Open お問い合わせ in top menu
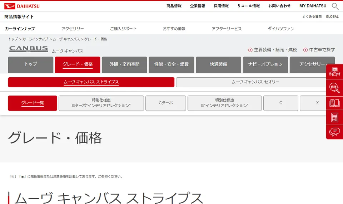Screen dimensions: 343x204 pyautogui.click(x=279, y=6)
